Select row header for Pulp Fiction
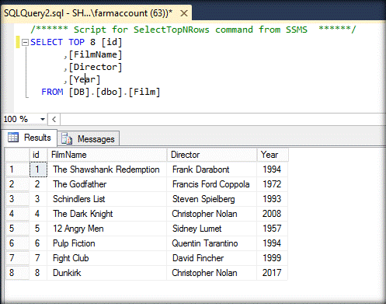This screenshot has height=304, width=386. pos(17,243)
